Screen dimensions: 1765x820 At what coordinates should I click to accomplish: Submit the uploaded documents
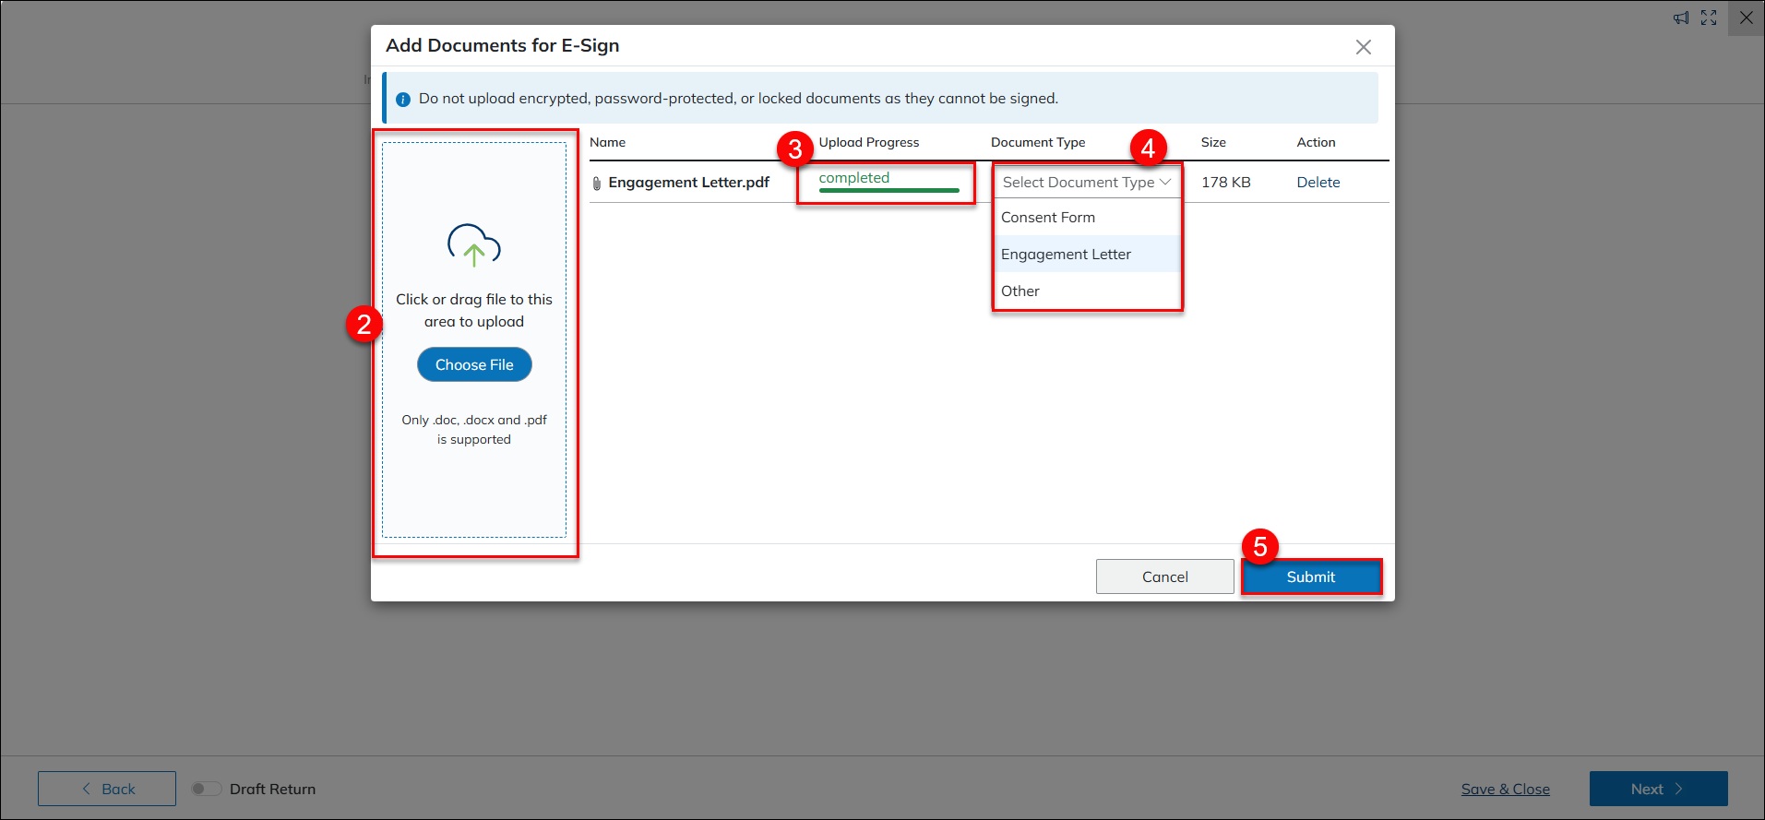tap(1310, 576)
